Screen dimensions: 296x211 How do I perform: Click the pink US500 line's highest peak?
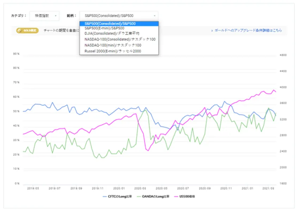point(274,90)
